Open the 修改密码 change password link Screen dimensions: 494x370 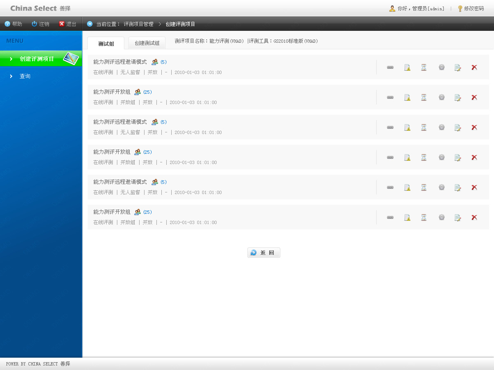click(x=471, y=8)
